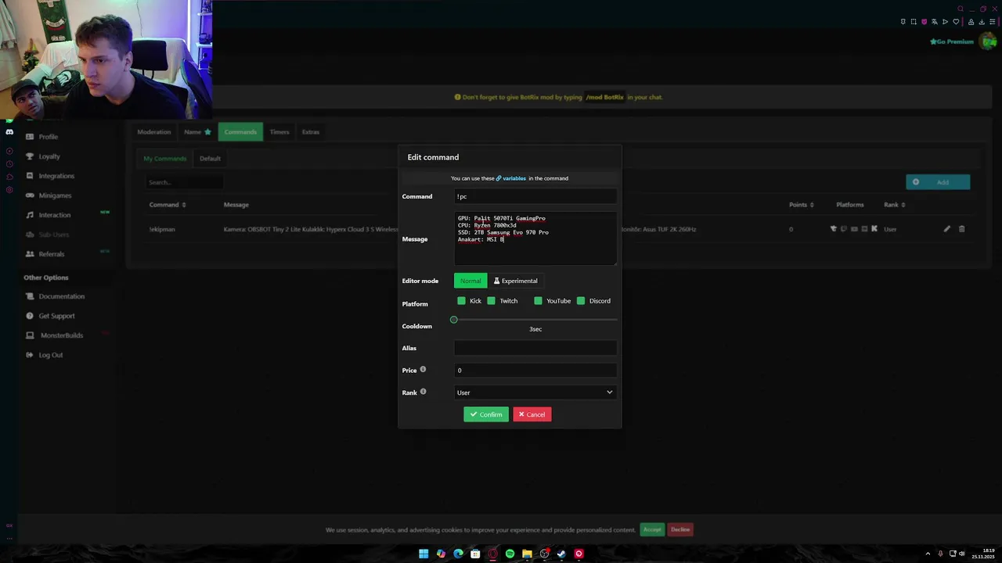
Task: Launch Steam from the taskbar
Action: tap(561, 554)
